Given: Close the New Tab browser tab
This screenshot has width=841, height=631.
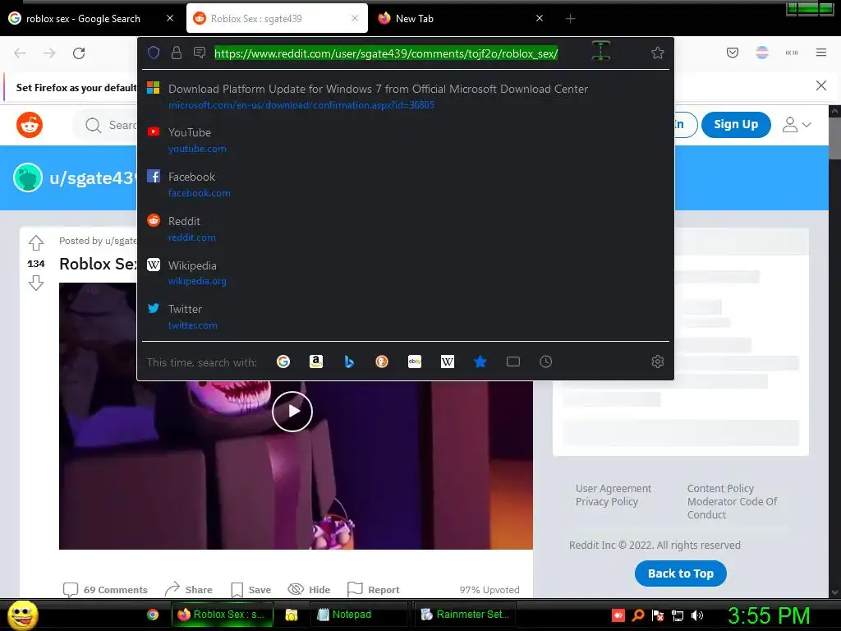Looking at the screenshot, I should pos(540,18).
